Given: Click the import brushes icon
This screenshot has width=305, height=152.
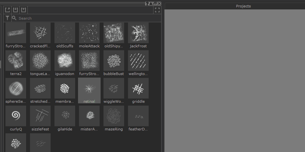Looking at the screenshot, I should click(15, 10).
